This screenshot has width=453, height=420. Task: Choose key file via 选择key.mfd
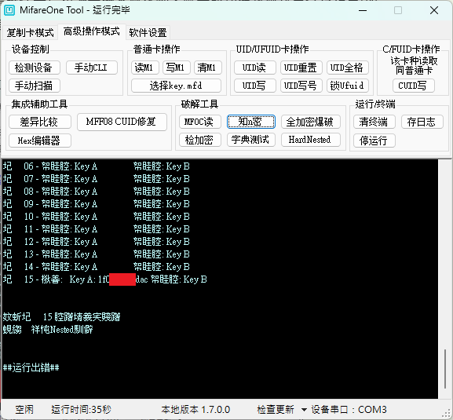(176, 86)
